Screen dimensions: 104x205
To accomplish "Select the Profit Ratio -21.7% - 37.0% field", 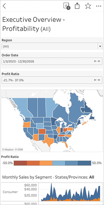I will [52, 80].
